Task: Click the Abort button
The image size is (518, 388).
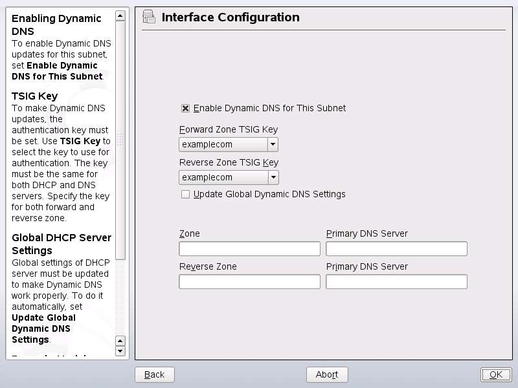Action: (327, 374)
